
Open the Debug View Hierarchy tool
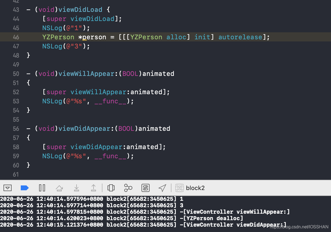111,188
